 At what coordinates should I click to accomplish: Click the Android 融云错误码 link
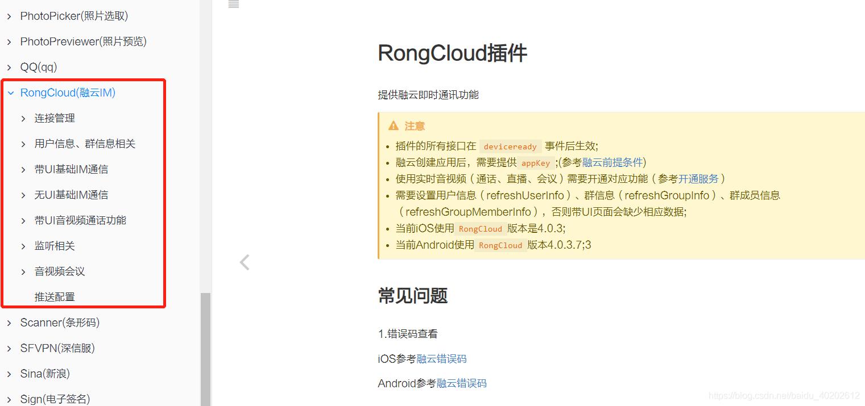coord(461,383)
